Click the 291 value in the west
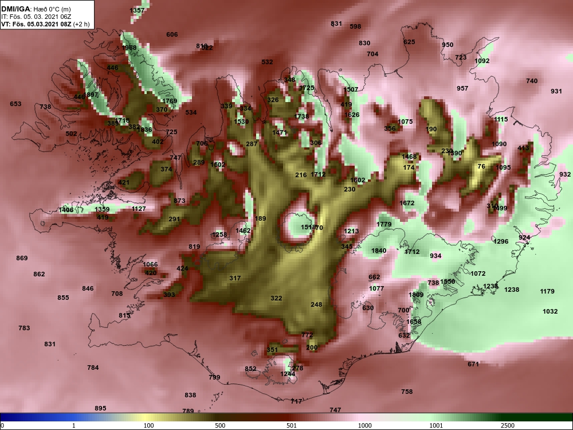 tap(174, 219)
